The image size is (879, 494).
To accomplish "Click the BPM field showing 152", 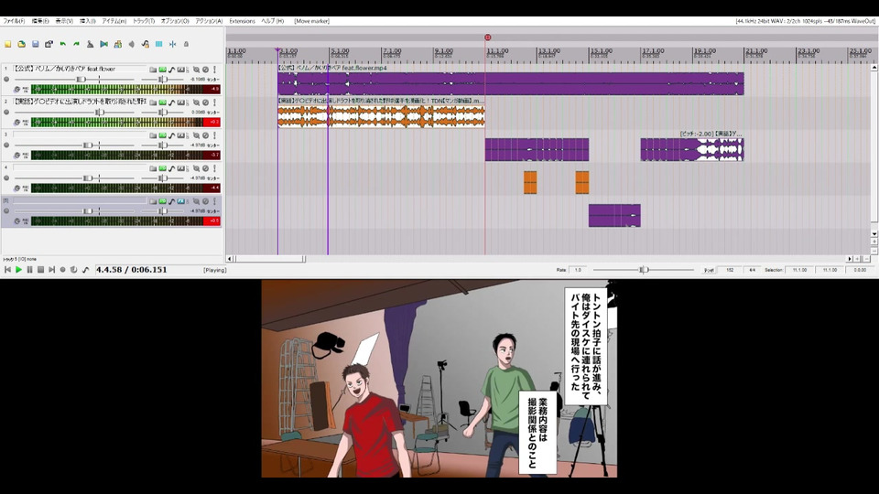I will [x=730, y=270].
